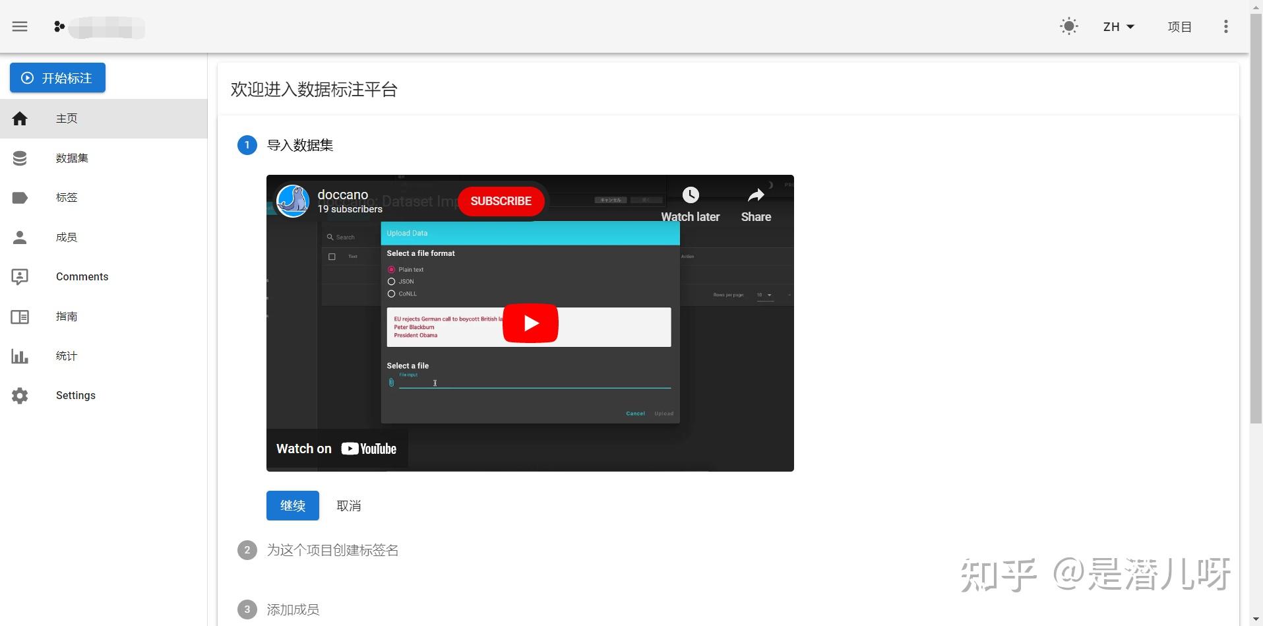Click the Comments sidebar icon
1263x626 pixels.
point(20,277)
